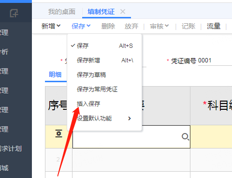Image resolution: width=232 pixels, height=178 pixels.
Task: Open the 求计划 sidebar item
Action: pyautogui.click(x=11, y=148)
